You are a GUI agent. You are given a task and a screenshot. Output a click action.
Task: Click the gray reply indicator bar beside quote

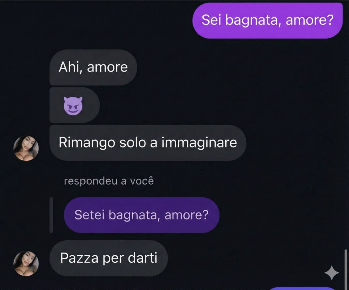tap(51, 215)
